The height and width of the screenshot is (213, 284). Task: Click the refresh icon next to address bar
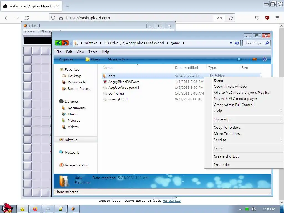click(x=237, y=43)
